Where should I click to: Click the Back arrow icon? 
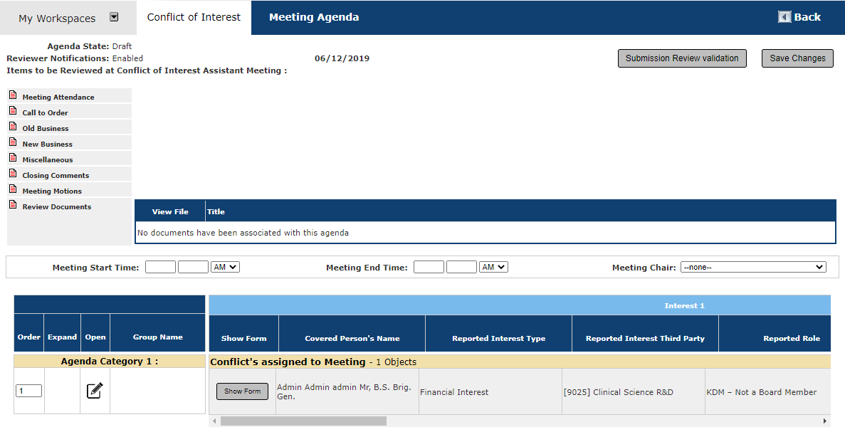point(784,17)
